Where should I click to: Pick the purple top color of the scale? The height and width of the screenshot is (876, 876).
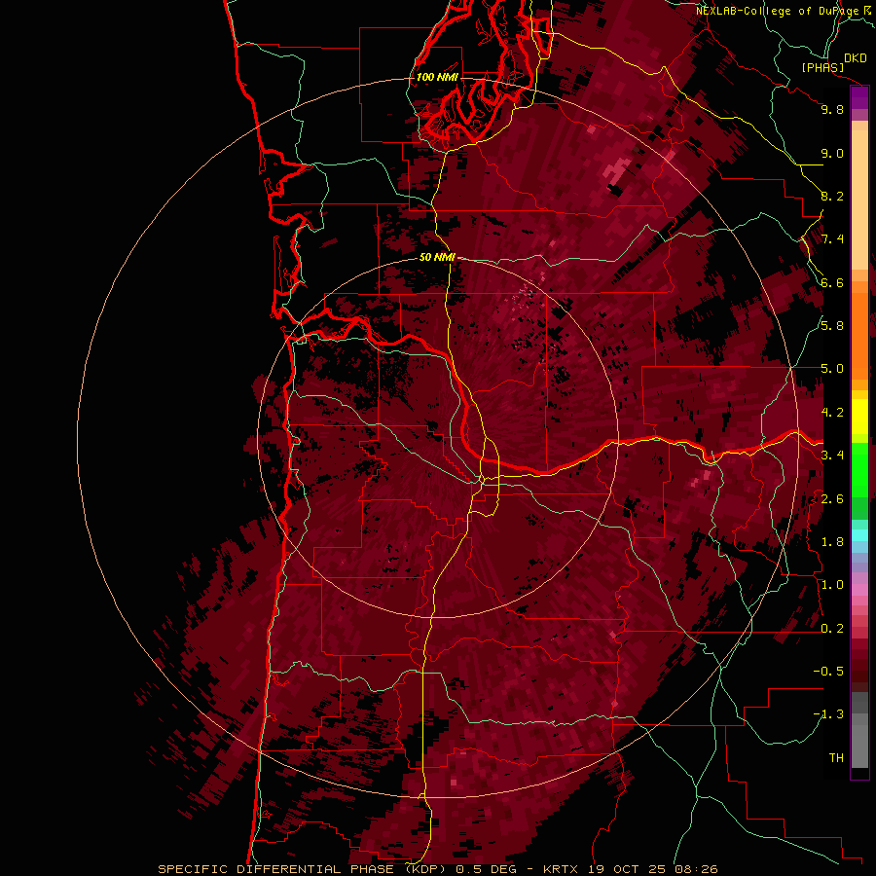click(859, 98)
